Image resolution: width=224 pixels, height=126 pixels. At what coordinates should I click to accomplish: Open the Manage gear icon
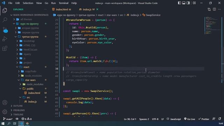tap(5, 112)
